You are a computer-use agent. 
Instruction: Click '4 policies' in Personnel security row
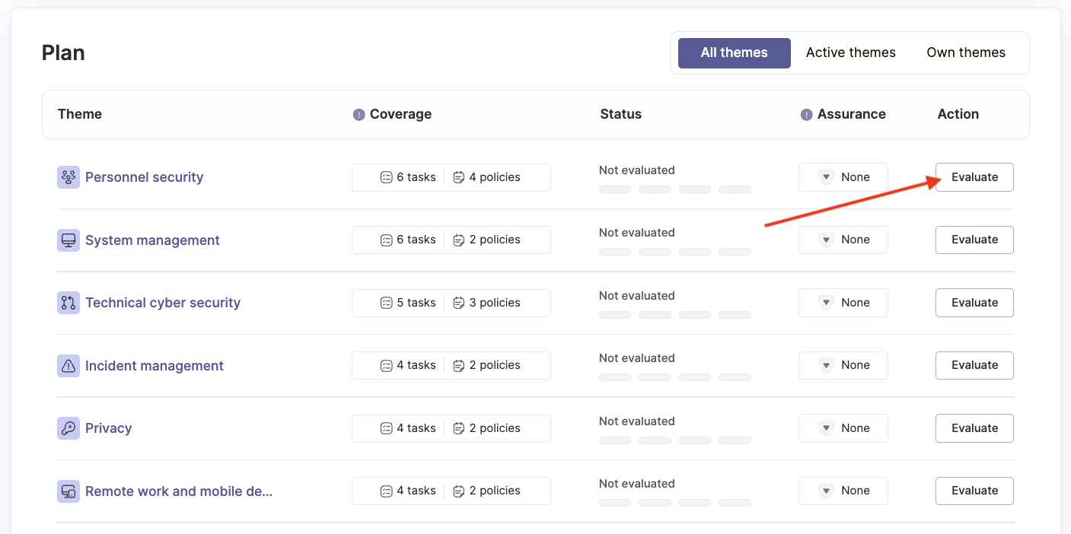[495, 177]
